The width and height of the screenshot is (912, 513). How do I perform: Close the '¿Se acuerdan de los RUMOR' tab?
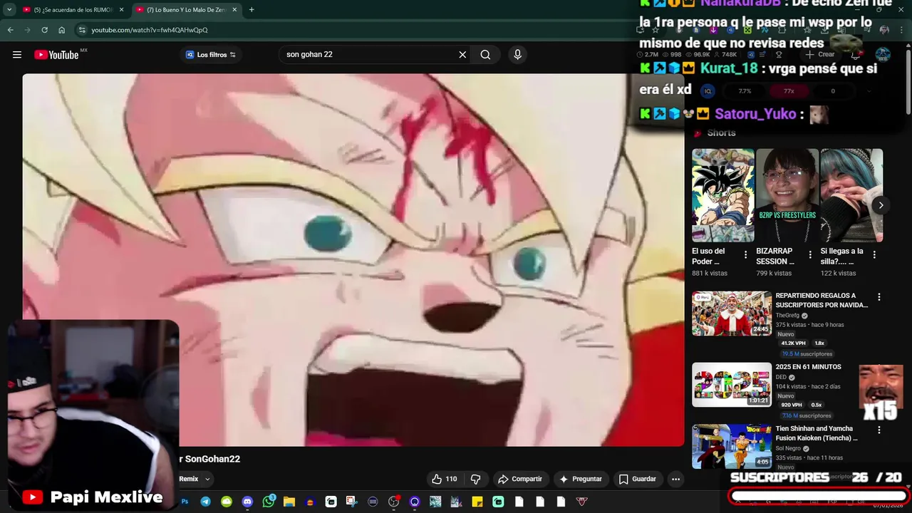coord(121,10)
